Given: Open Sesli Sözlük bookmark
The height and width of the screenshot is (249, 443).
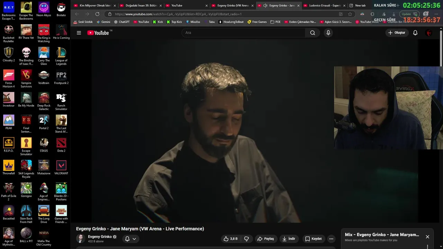Looking at the screenshot, I should pyautogui.click(x=83, y=22).
